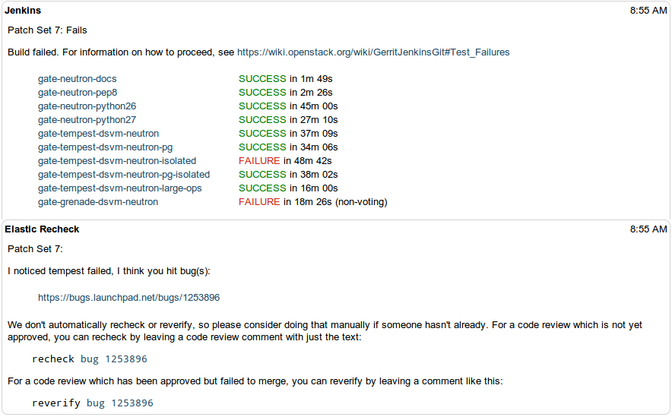Click bug 1253896 link after recheck
Viewport: 672px width, 417px height.
point(113,359)
